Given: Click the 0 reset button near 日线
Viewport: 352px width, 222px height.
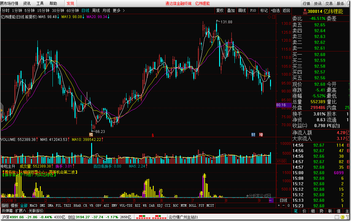Looking at the screenshot, I should (x=288, y=205).
